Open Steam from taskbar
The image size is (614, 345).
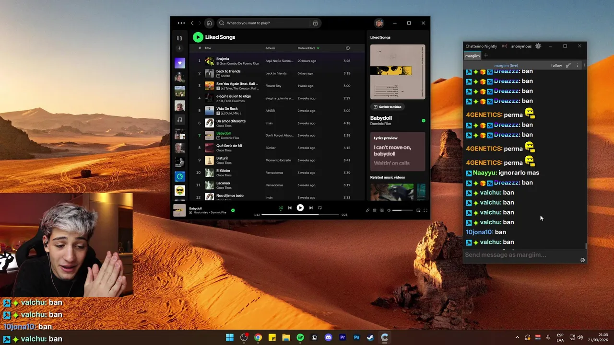(370, 337)
